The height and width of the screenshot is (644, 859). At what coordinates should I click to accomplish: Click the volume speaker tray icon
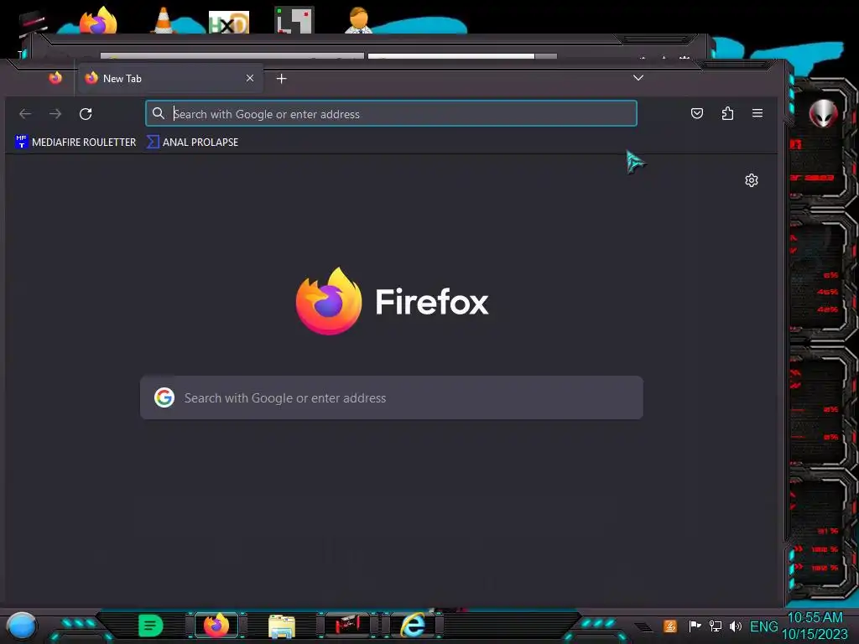click(736, 626)
